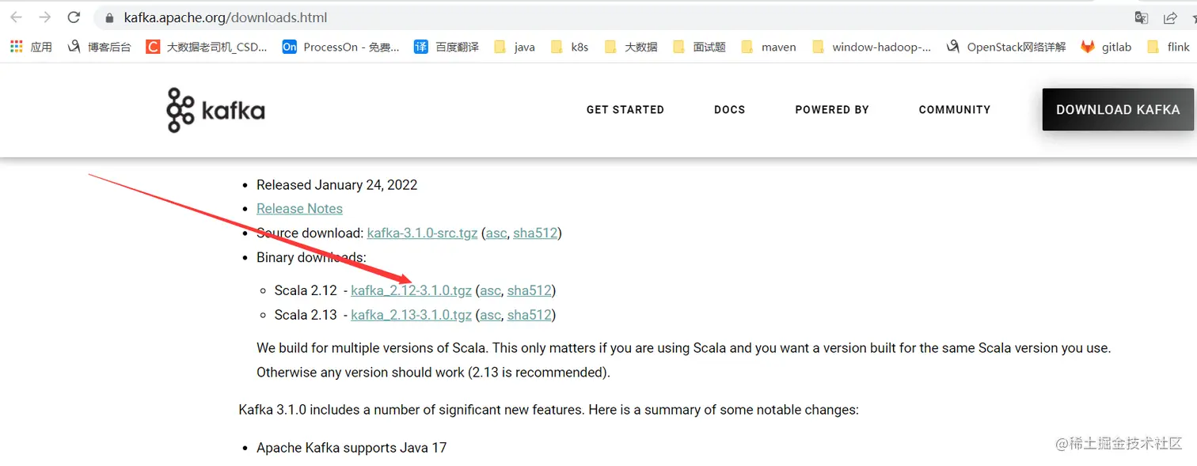Open the 大数据 bookmarks folder
This screenshot has height=466, width=1197.
point(630,47)
